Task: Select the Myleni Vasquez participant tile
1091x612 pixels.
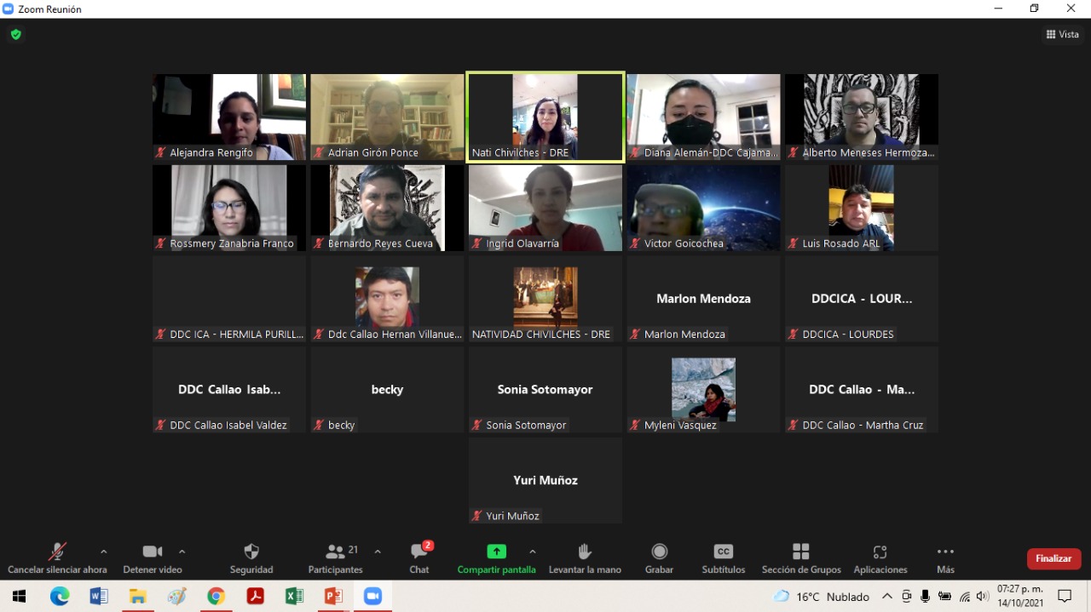Action: (703, 390)
